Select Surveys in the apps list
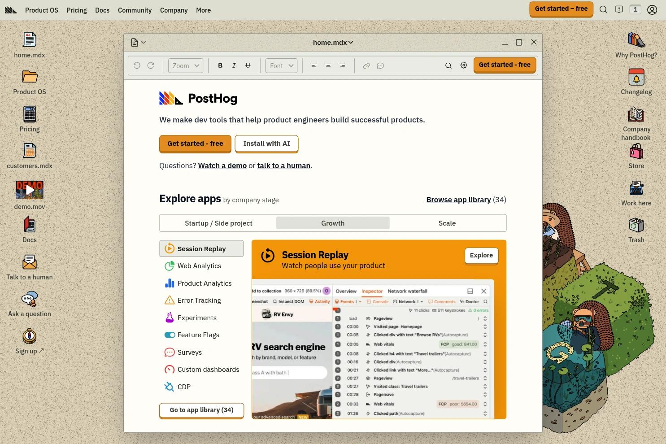This screenshot has width=666, height=444. pyautogui.click(x=201, y=352)
